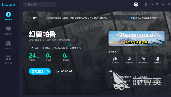Launch game with 启动游戏 button

click(x=37, y=71)
